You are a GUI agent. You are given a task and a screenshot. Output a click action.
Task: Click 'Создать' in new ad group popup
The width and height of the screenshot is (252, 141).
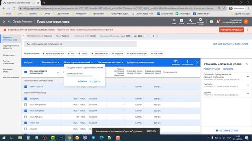[x=95, y=81]
